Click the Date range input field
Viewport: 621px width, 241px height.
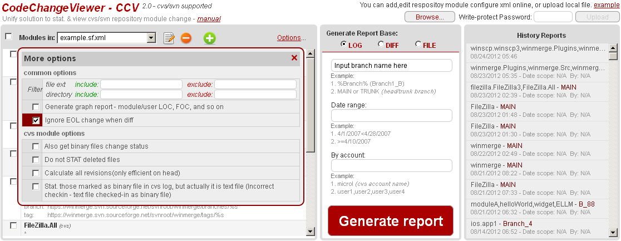point(391,116)
